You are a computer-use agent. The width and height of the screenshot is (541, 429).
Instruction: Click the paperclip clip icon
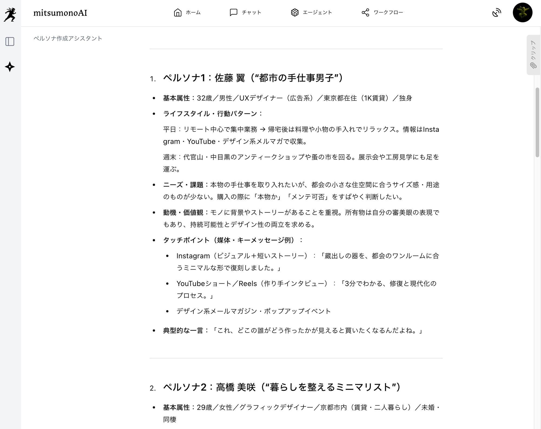pyautogui.click(x=533, y=66)
